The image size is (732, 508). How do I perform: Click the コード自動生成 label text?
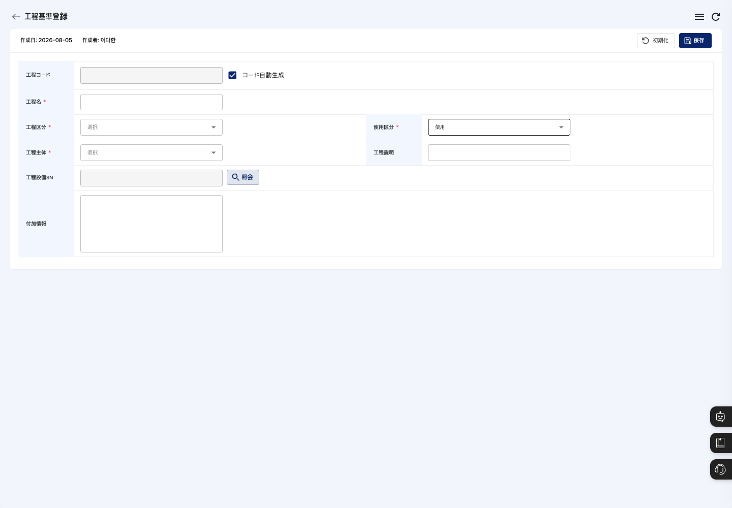pyautogui.click(x=263, y=75)
